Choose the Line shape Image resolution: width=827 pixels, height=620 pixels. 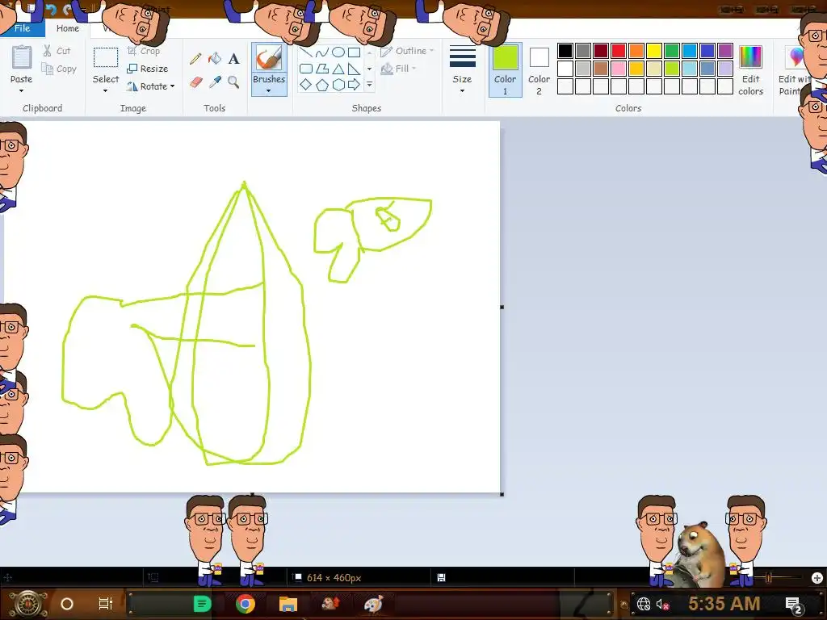coord(306,52)
